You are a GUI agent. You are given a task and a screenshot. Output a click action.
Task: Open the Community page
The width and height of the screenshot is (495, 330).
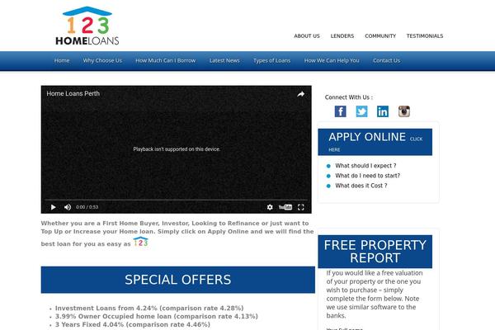tap(380, 36)
